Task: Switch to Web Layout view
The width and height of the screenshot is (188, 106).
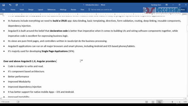Action: 159,102
